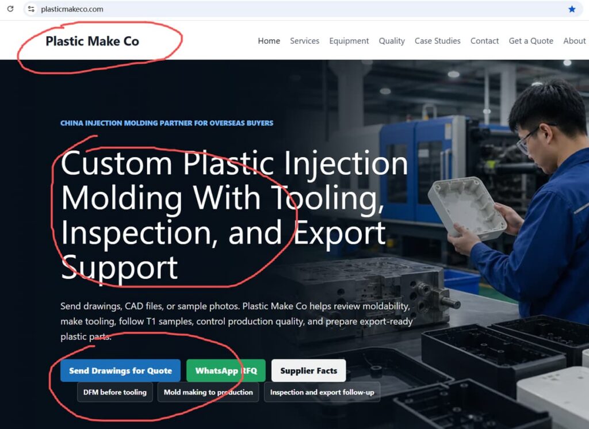Focus the address bar showing plasticmakeco.com
The image size is (589, 429).
[x=303, y=9]
